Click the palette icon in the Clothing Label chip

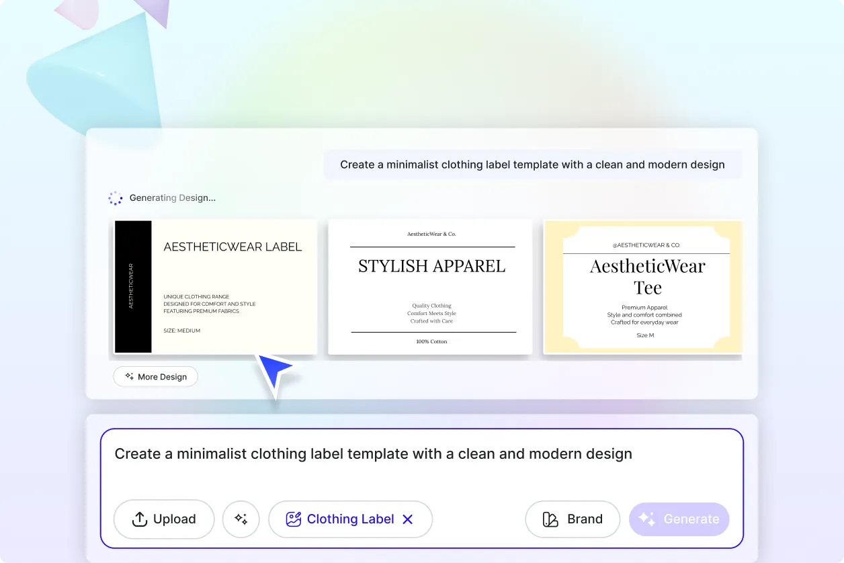[293, 519]
